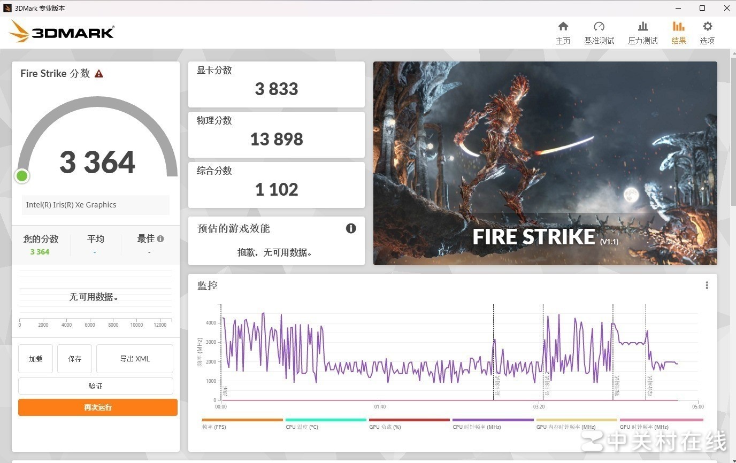Click the Load (加载) button
This screenshot has height=463, width=736.
coord(36,359)
